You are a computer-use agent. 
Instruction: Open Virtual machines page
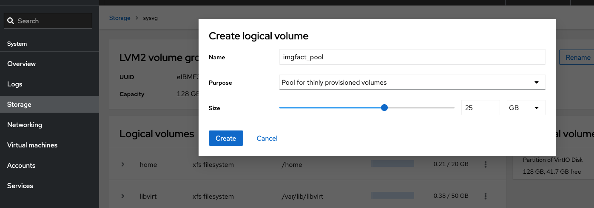point(32,145)
